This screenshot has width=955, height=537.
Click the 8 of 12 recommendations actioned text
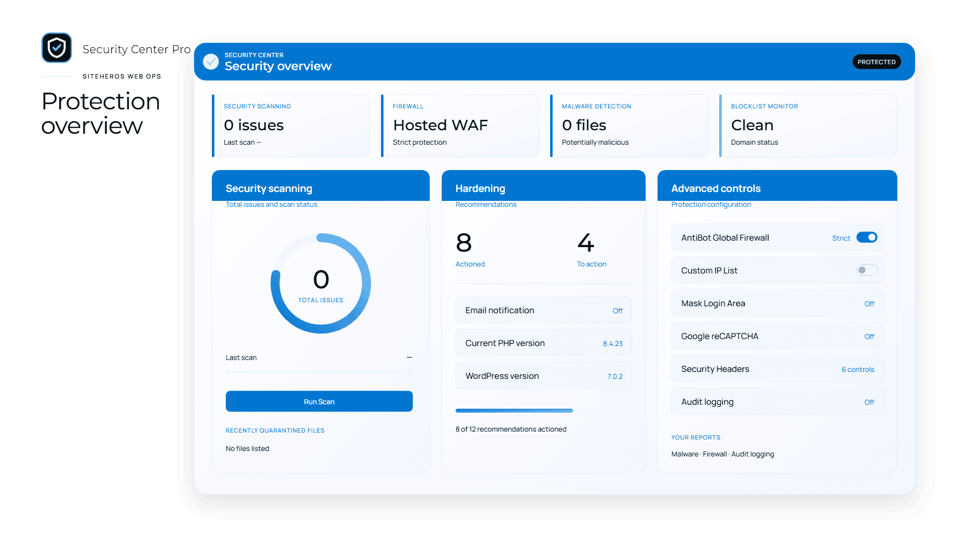coord(511,429)
